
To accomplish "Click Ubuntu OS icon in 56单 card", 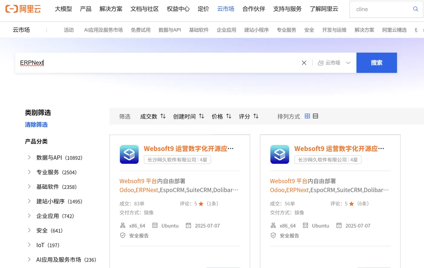I will pos(306,225).
